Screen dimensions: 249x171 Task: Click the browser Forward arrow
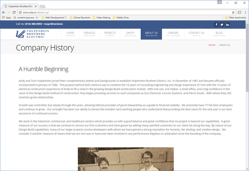point(9,12)
